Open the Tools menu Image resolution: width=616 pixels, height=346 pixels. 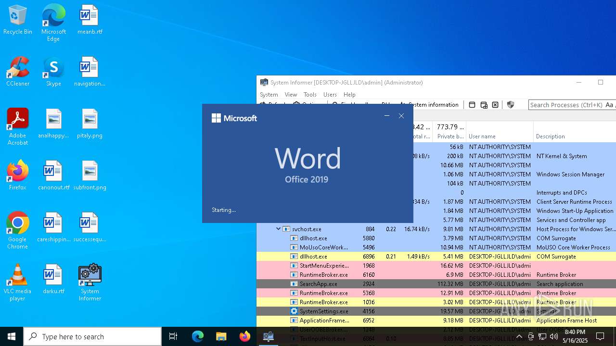tap(310, 95)
